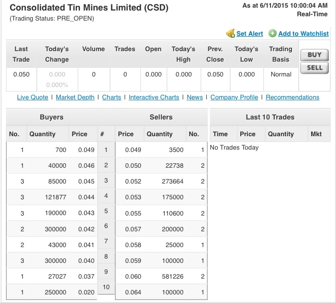Screen dimensions: 336x303
Task: Click the Trading Basis value Normal
Action: point(281,74)
